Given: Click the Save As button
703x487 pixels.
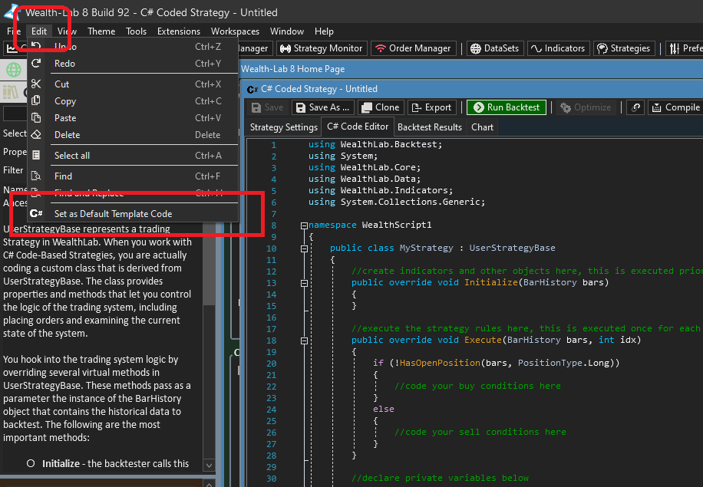Looking at the screenshot, I should coord(323,107).
